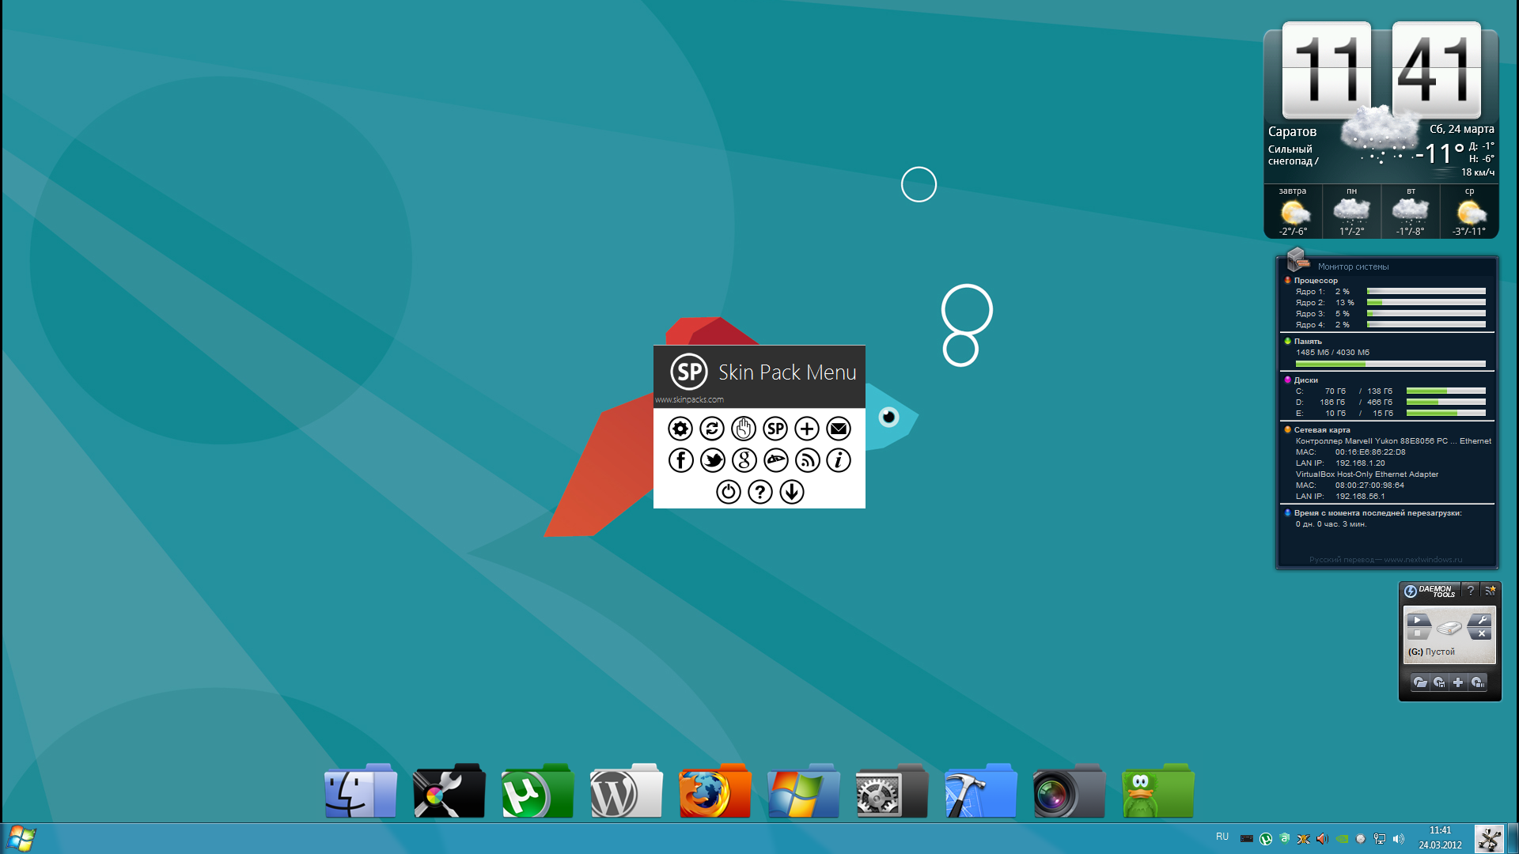Click the mail envelope icon
This screenshot has height=854, width=1519.
pos(839,429)
